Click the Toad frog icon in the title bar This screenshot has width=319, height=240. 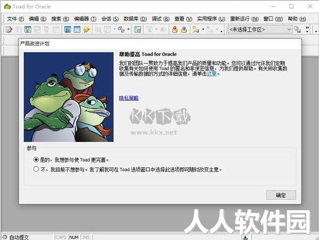click(x=7, y=7)
